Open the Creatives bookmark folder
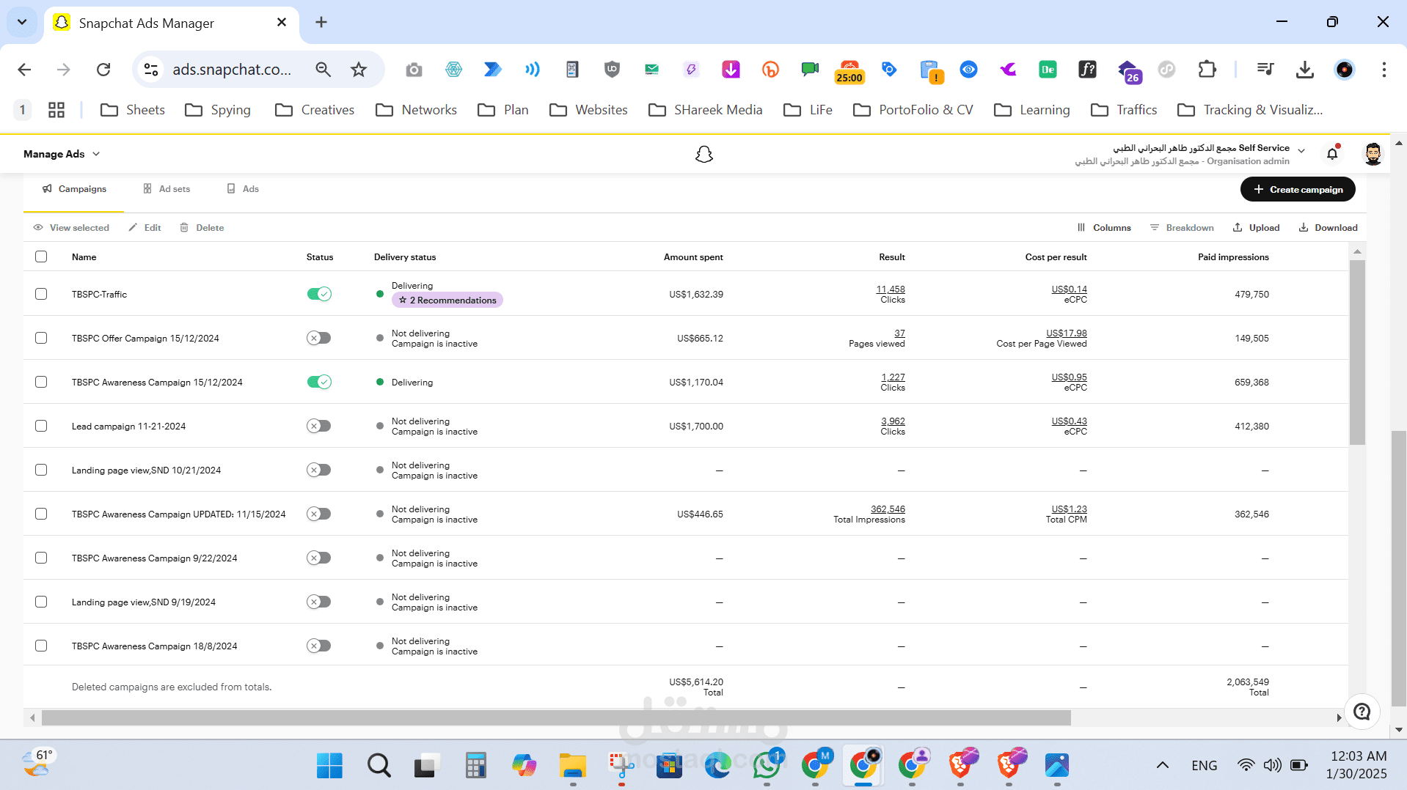1407x790 pixels. [315, 110]
